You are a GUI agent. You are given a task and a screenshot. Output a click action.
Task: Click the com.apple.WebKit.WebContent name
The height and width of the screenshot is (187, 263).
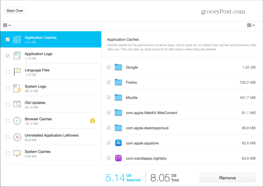[152, 113]
